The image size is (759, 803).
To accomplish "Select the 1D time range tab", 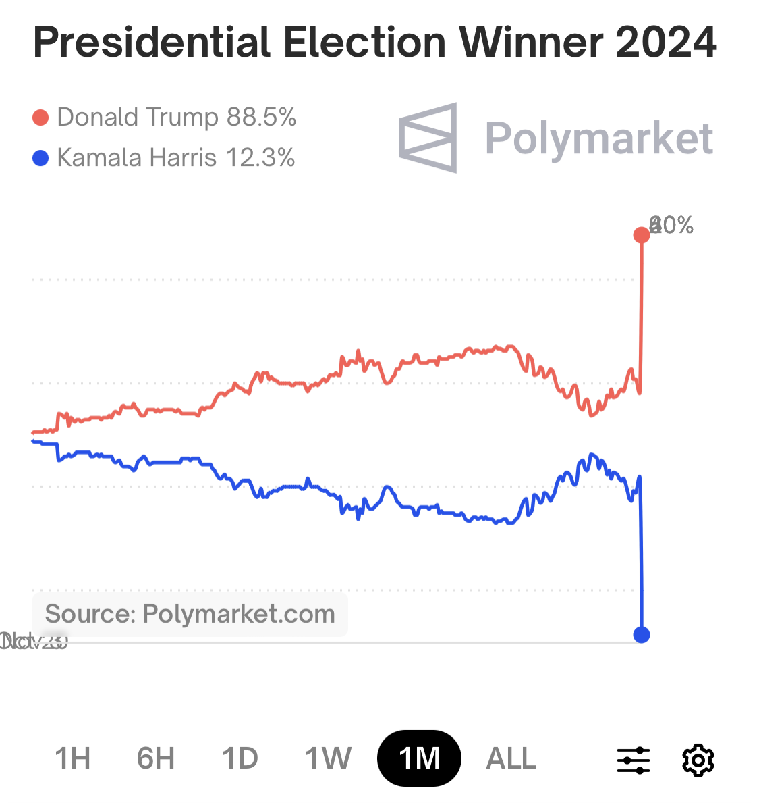I will (240, 758).
